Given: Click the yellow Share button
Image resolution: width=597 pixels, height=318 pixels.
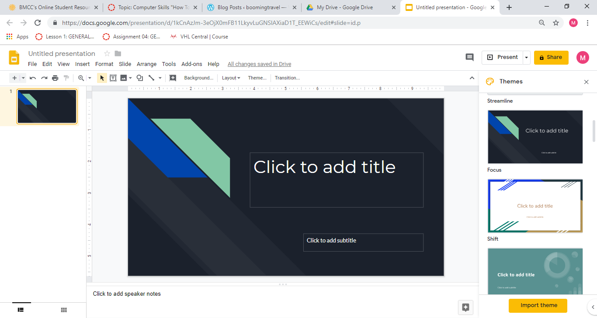Looking at the screenshot, I should [x=551, y=57].
